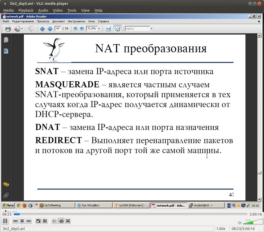Pause the video playback
Image resolution: width=264 pixels, height=232 pixels.
tap(5, 221)
